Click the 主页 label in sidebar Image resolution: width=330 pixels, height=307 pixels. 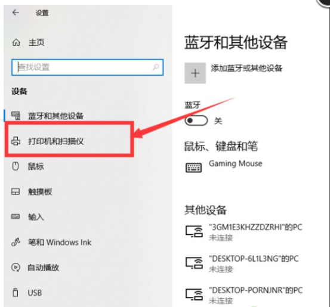pyautogui.click(x=36, y=42)
